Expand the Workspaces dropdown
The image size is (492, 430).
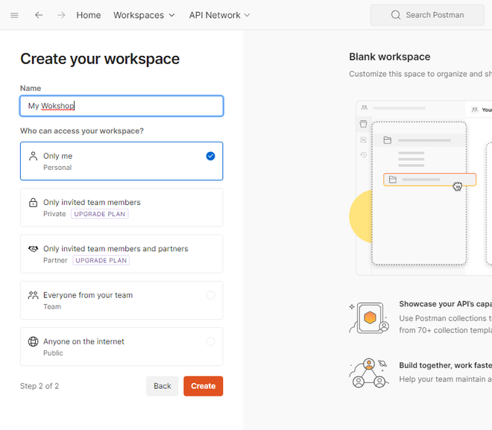tap(144, 15)
